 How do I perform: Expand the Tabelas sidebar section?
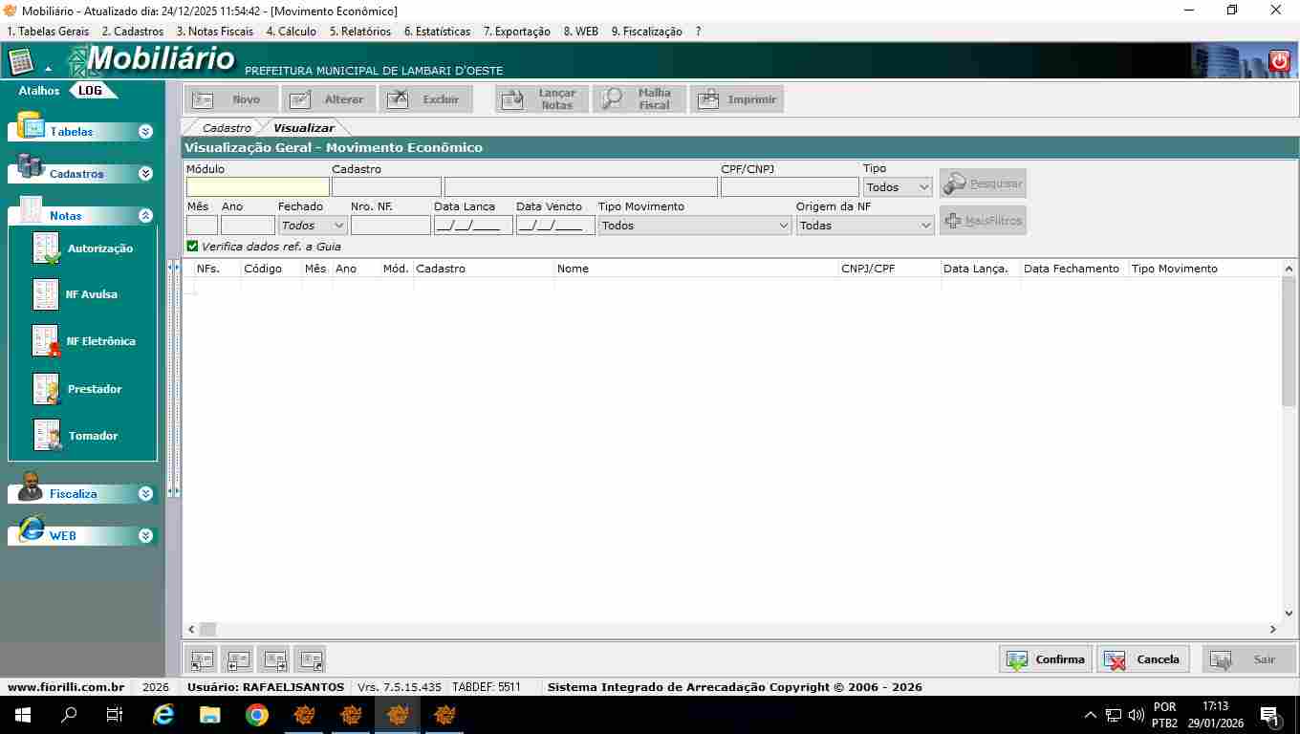145,132
